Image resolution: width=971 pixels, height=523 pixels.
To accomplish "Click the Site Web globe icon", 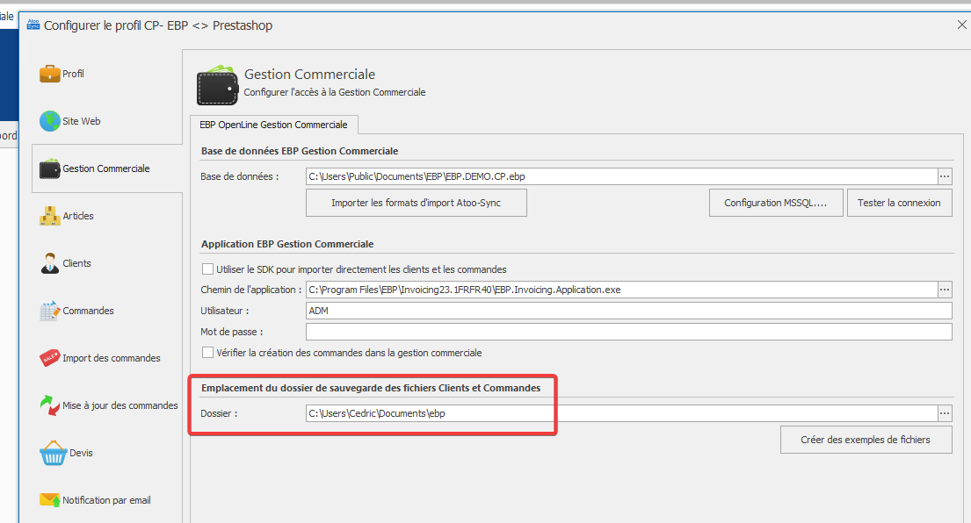I will (x=49, y=121).
